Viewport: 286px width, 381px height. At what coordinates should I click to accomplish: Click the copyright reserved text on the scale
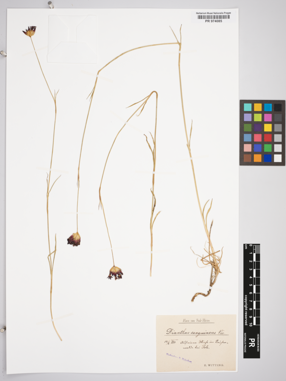(x=246, y=310)
